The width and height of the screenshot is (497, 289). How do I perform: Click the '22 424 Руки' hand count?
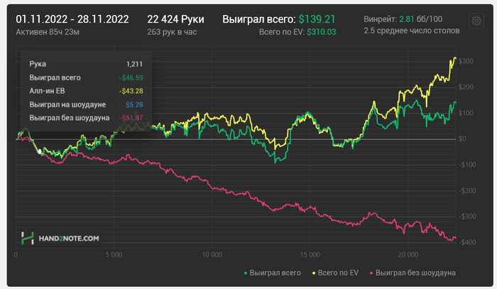click(x=175, y=19)
